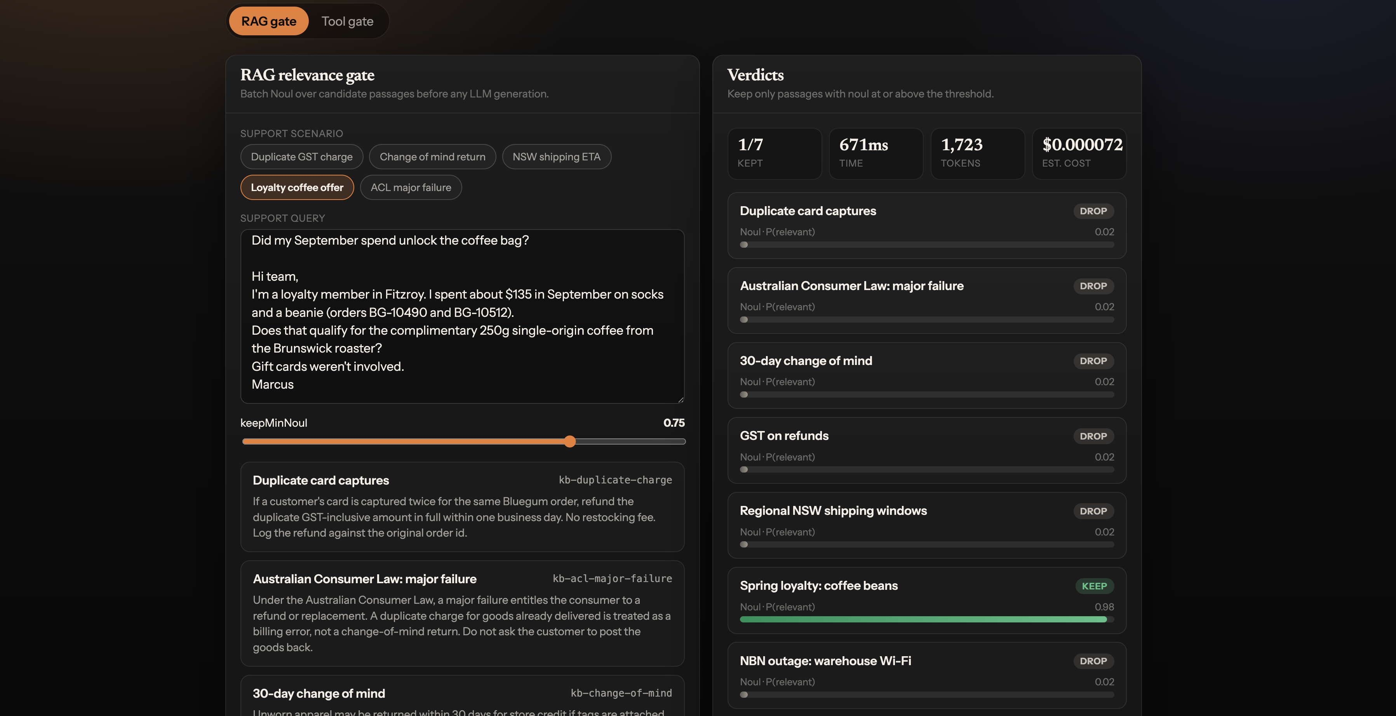
Task: Choose the ACL major failure scenario
Action: coord(411,188)
